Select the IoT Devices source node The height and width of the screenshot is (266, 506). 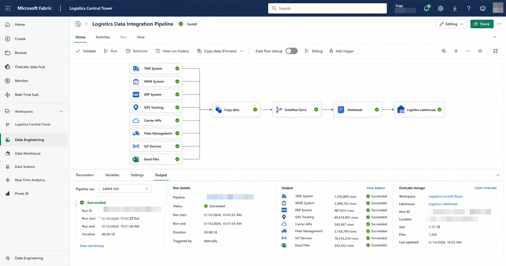[156, 146]
